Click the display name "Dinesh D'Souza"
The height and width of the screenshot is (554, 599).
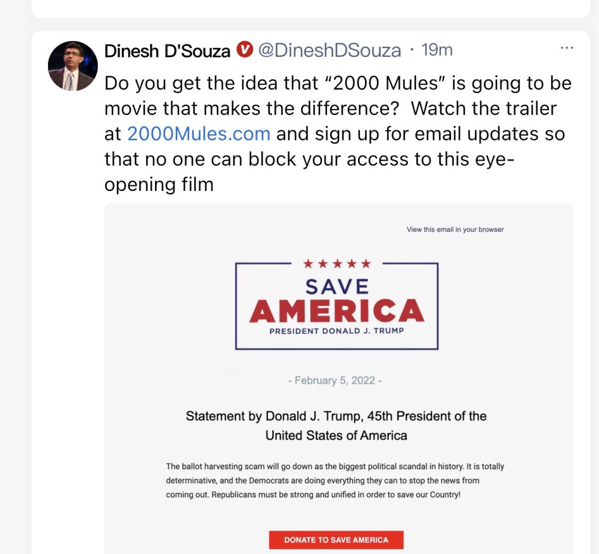point(167,51)
